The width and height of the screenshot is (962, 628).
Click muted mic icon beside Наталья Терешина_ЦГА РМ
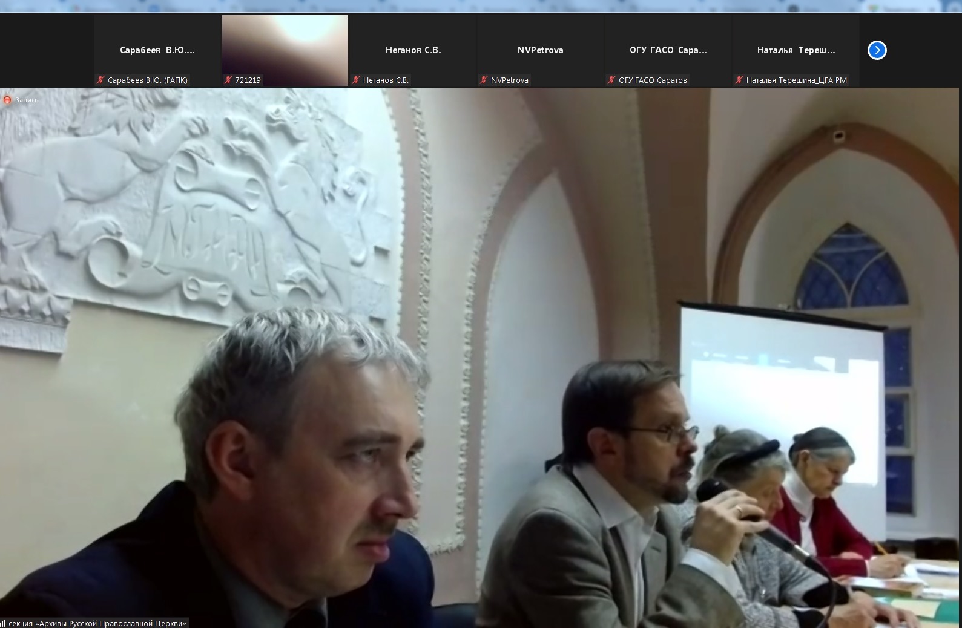[x=739, y=80]
